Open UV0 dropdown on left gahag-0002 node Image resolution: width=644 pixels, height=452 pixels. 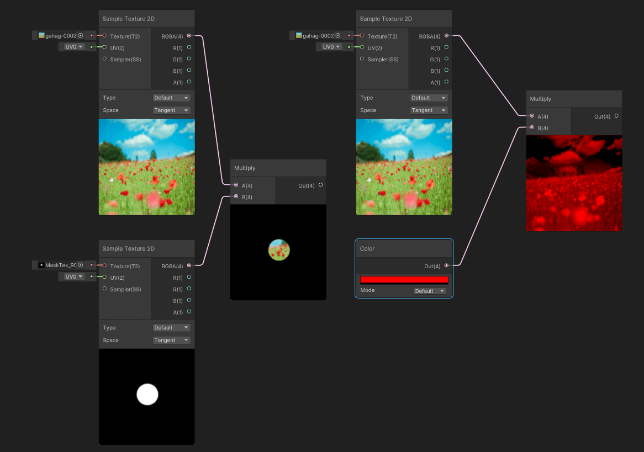tap(74, 47)
